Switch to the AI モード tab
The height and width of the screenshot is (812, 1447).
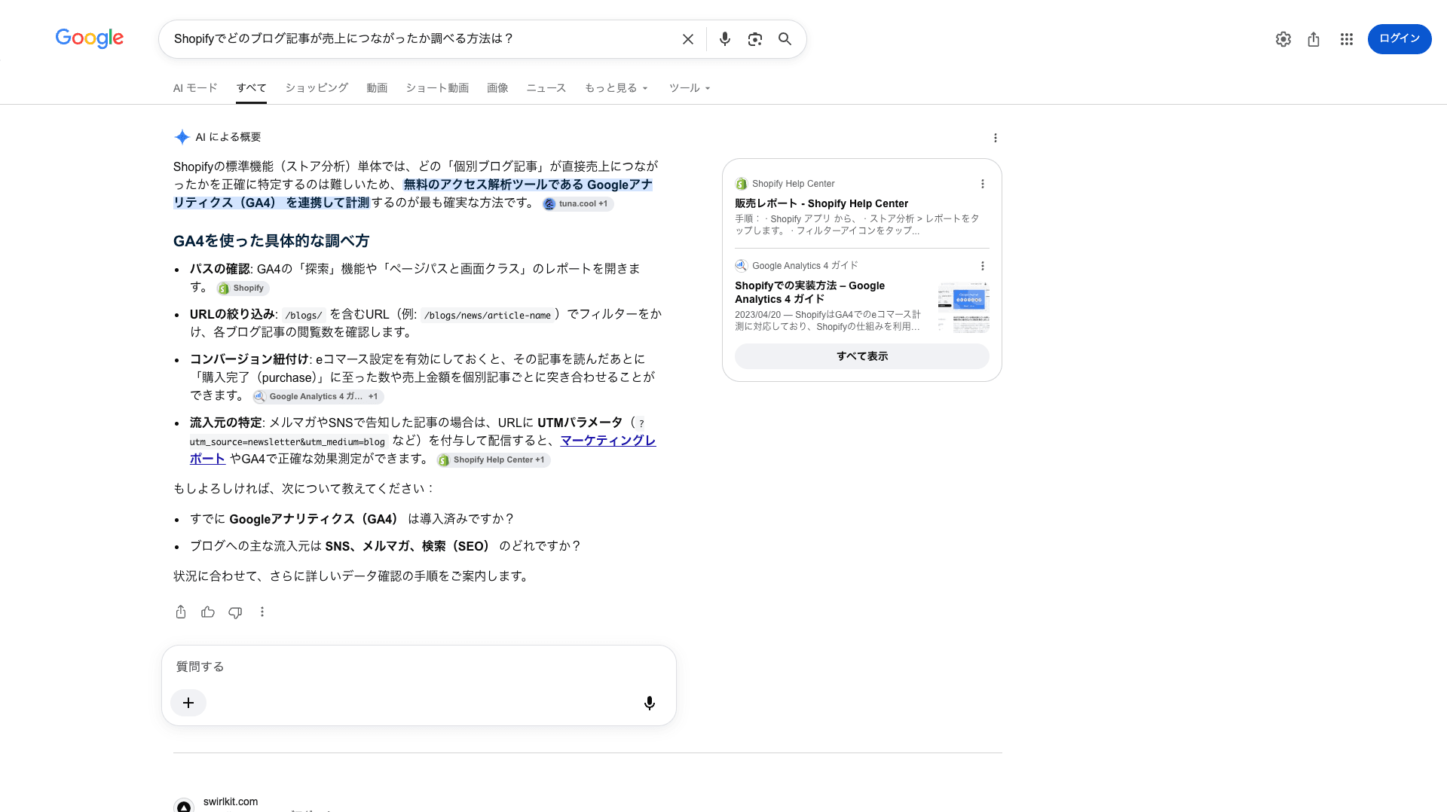(195, 88)
